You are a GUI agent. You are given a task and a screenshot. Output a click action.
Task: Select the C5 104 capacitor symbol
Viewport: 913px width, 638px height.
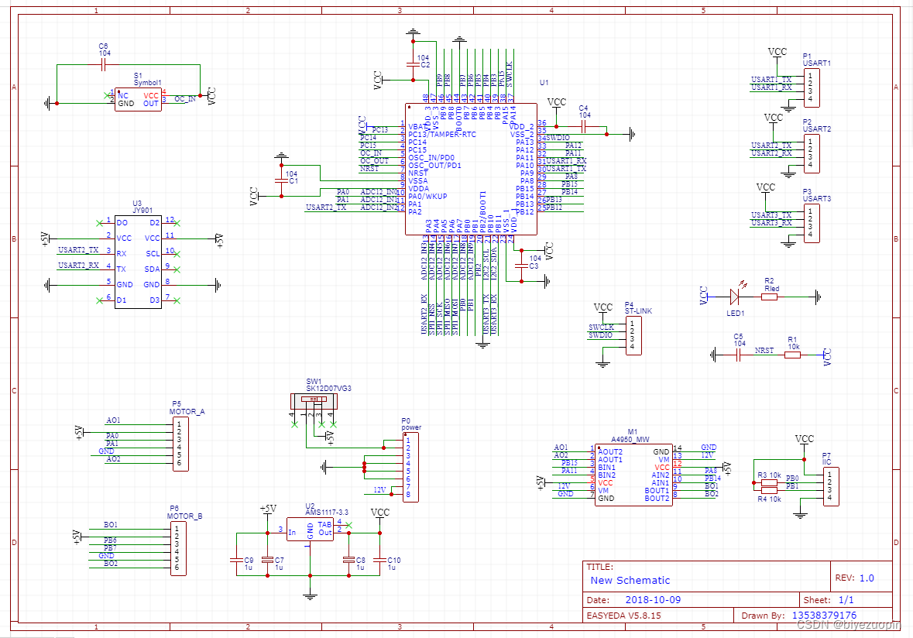738,354
